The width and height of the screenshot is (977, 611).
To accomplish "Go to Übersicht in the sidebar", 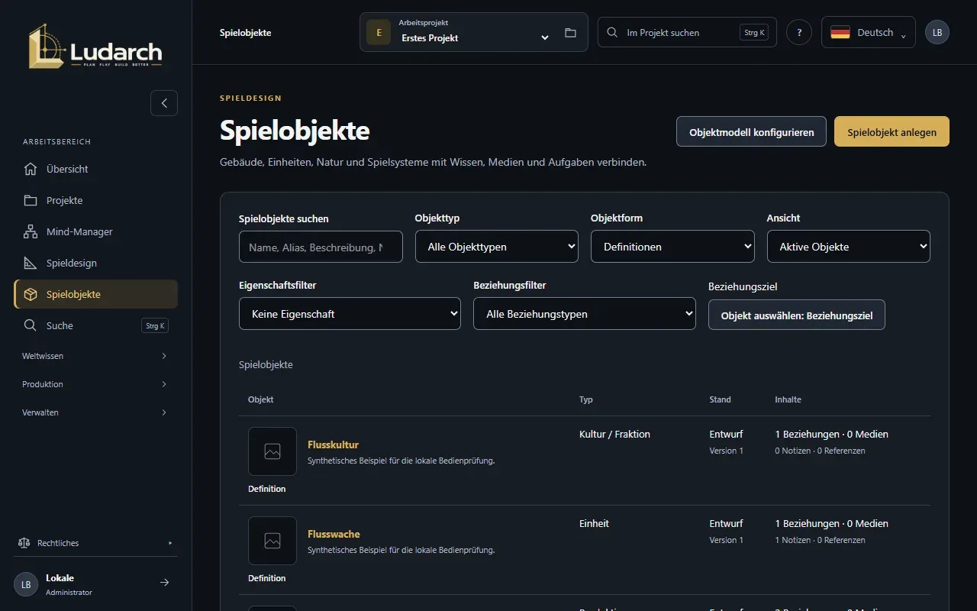I will click(95, 169).
